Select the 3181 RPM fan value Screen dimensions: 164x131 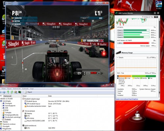(51, 128)
